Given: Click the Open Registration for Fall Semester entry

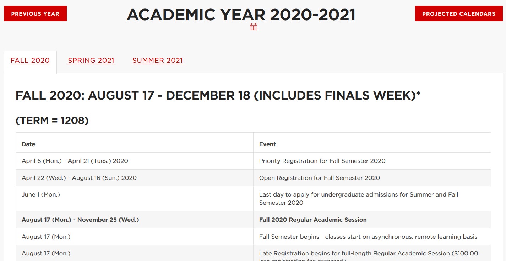Looking at the screenshot, I should [319, 178].
